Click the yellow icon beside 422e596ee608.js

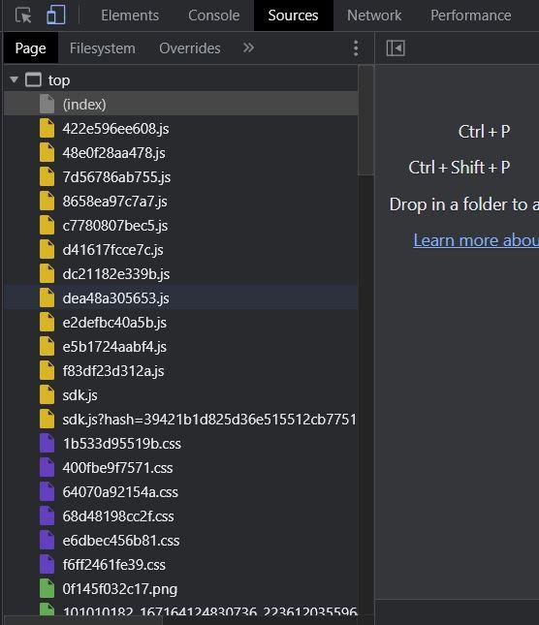pyautogui.click(x=47, y=128)
